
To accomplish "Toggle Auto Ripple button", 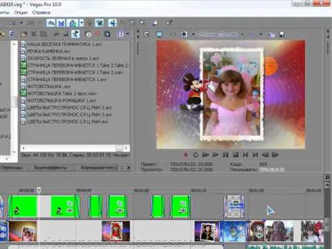I will (73, 23).
